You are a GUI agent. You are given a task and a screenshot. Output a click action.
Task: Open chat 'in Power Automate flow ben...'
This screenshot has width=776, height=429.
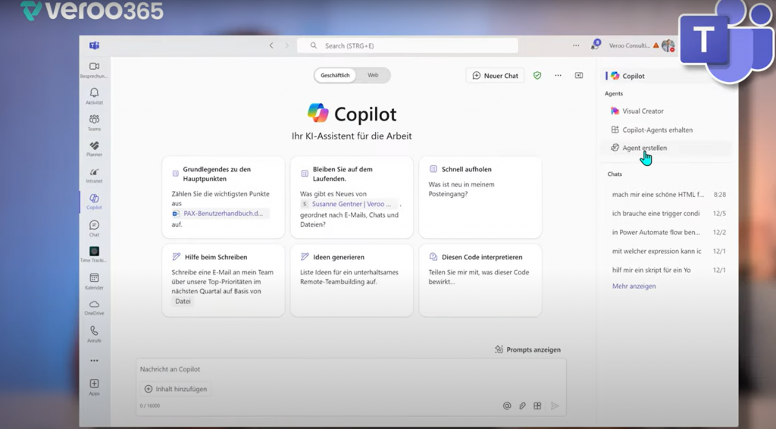point(668,232)
